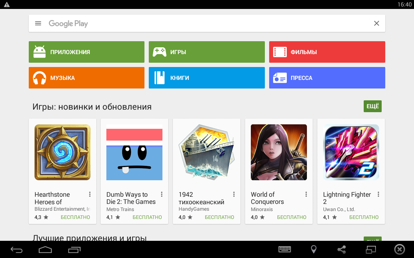This screenshot has height=258, width=414.
Task: Click the Dumb Ways to Die 2 title
Action: click(131, 198)
